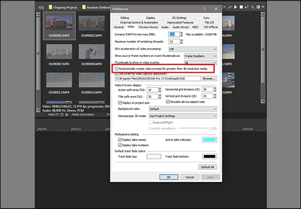This screenshot has width=301, height=209.
Task: Adjust Title safe area stepper
Action: (159, 97)
